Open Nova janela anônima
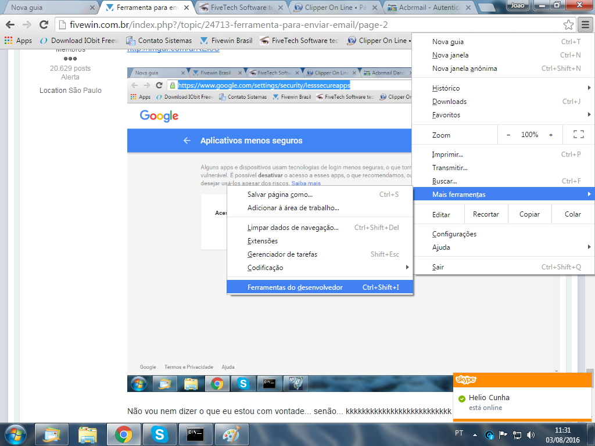This screenshot has width=595, height=446. coord(503,69)
